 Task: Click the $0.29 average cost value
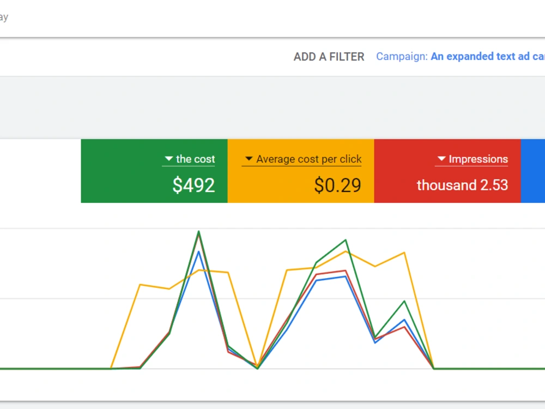pos(337,185)
